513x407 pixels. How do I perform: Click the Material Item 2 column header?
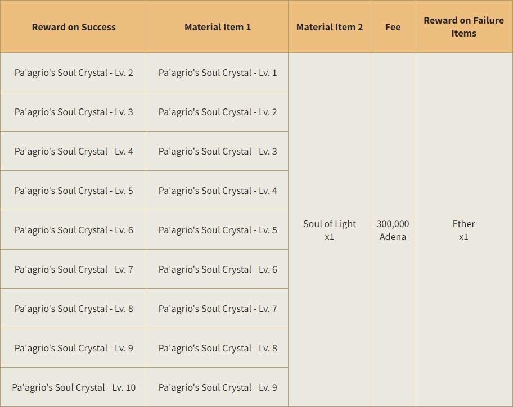click(330, 27)
